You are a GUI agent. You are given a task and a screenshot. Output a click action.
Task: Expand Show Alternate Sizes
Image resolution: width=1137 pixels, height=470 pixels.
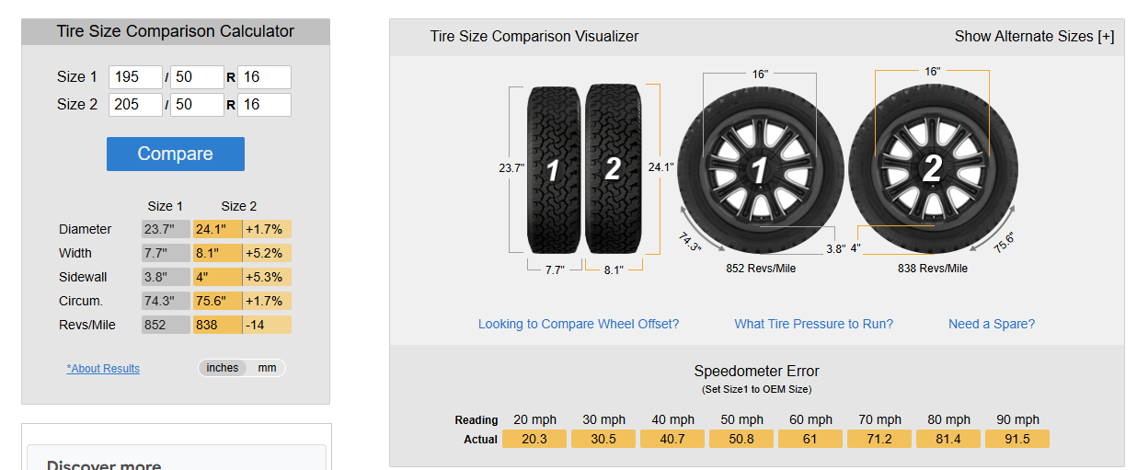click(1034, 37)
